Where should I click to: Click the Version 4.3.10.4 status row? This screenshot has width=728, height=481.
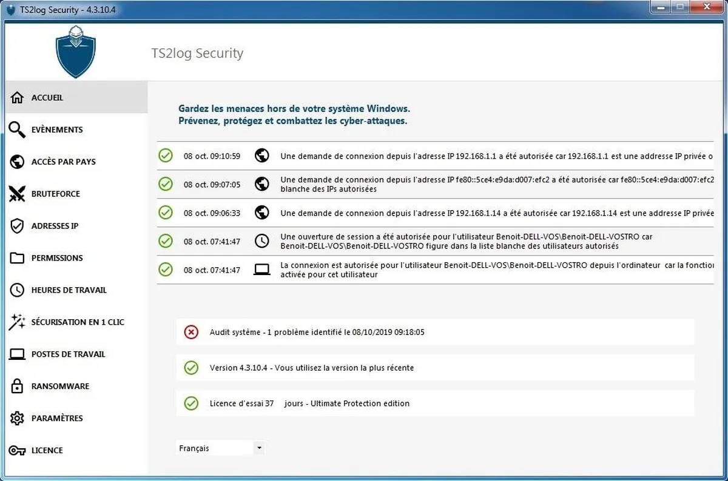(312, 368)
